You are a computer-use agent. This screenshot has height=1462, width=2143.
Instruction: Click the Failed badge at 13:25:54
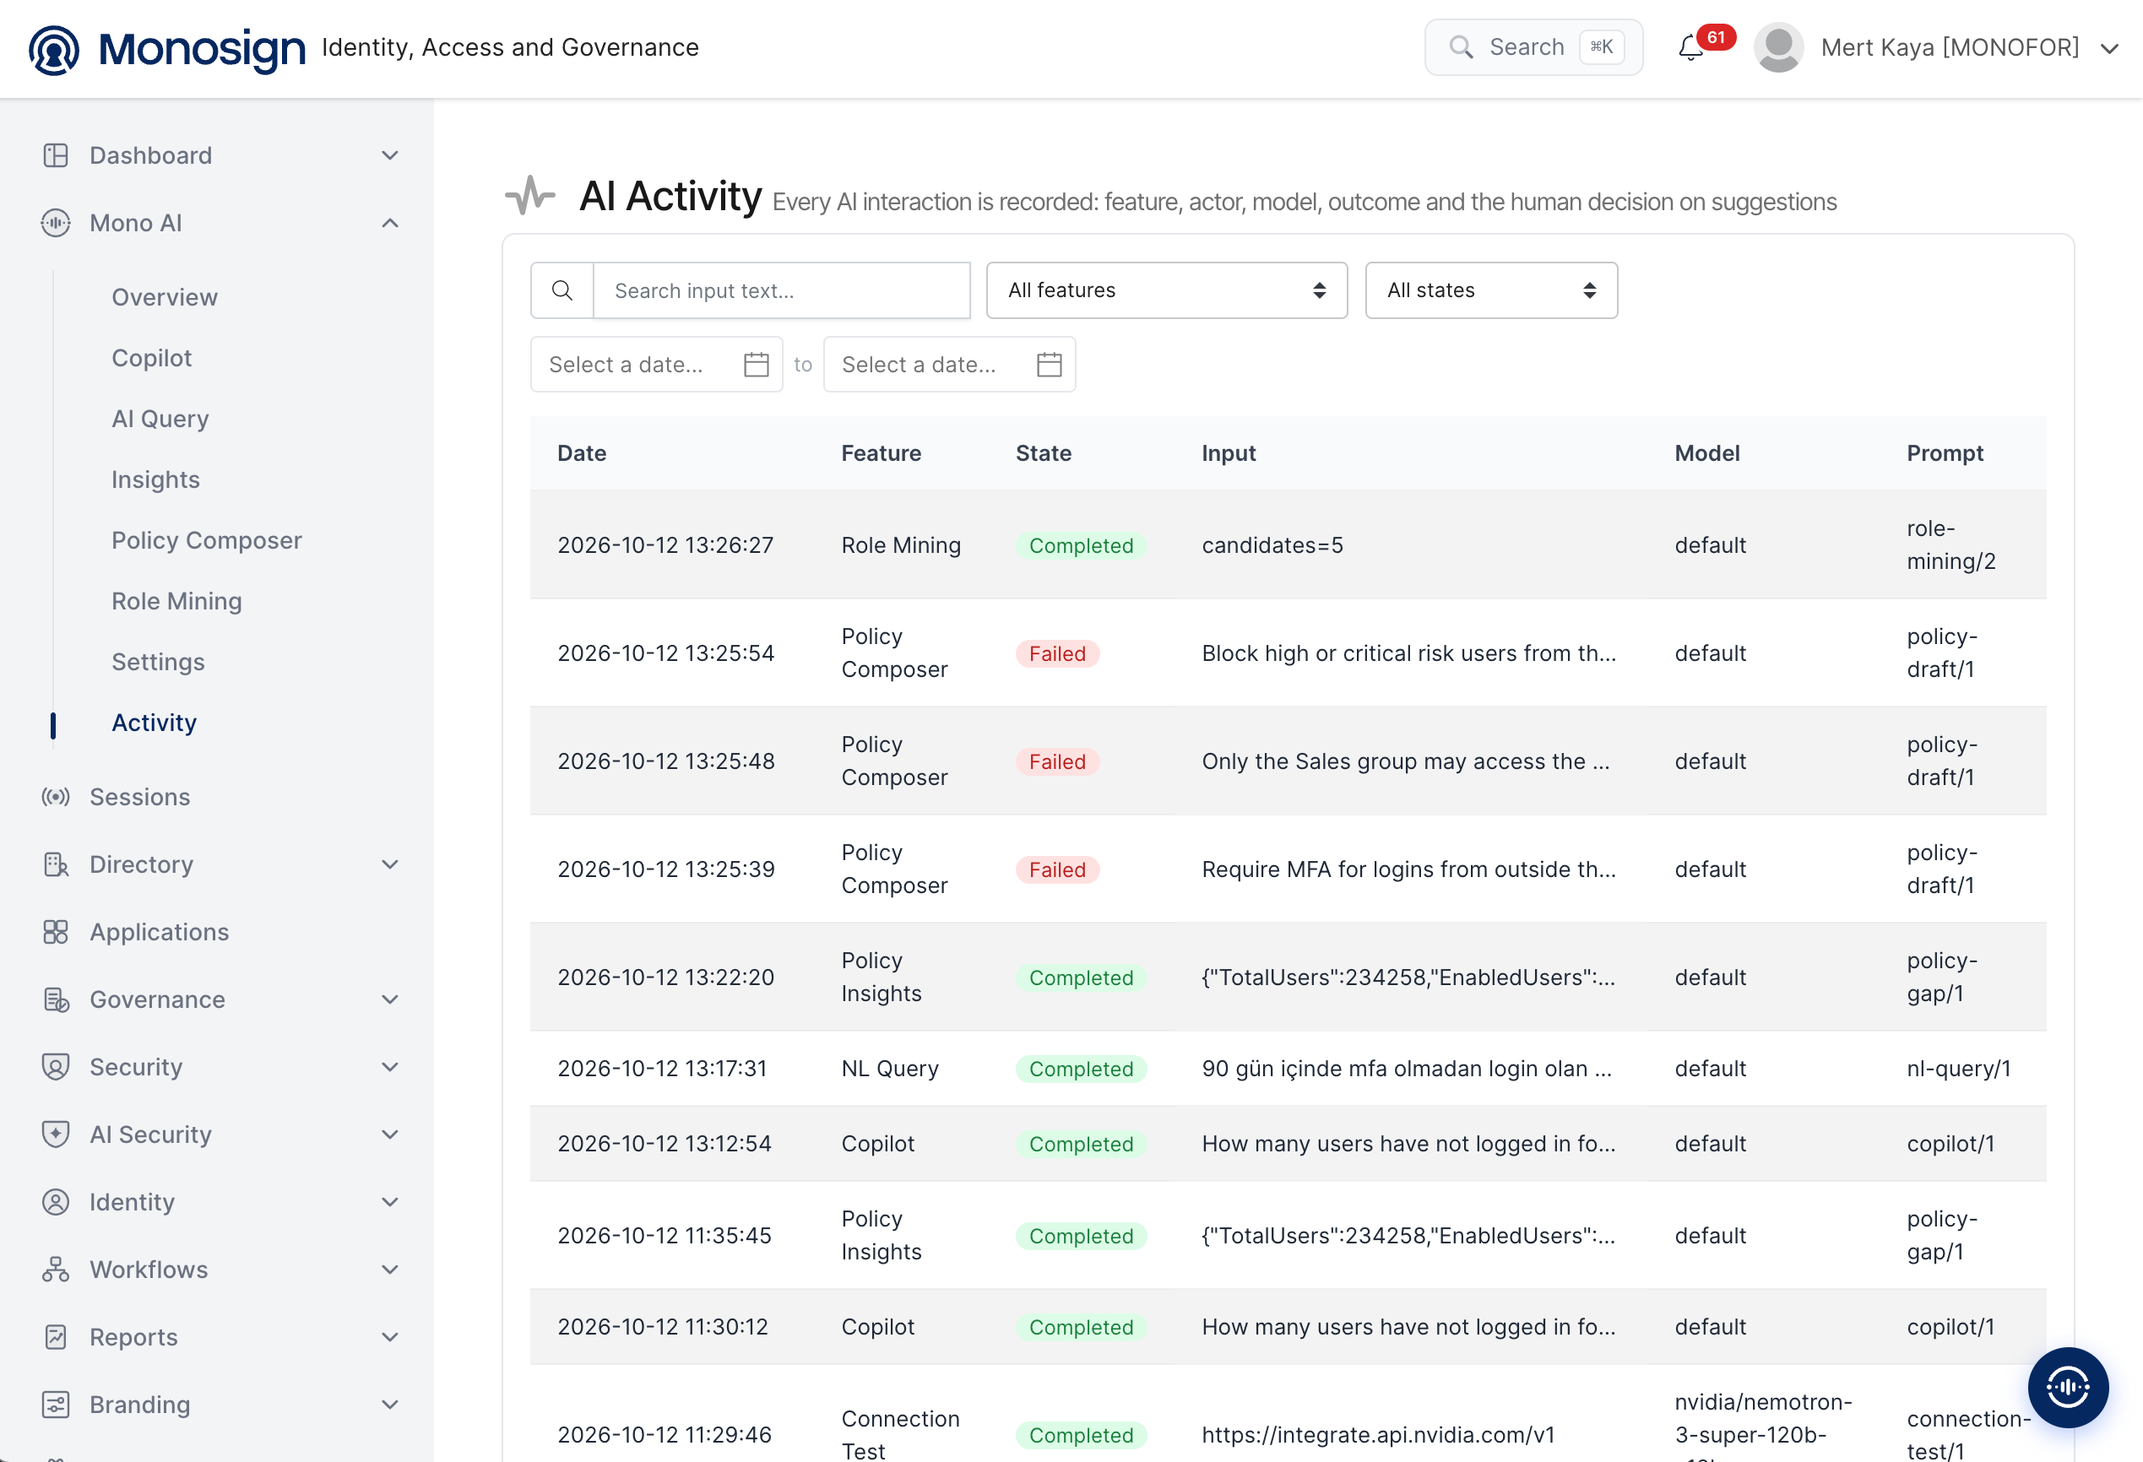click(x=1057, y=653)
